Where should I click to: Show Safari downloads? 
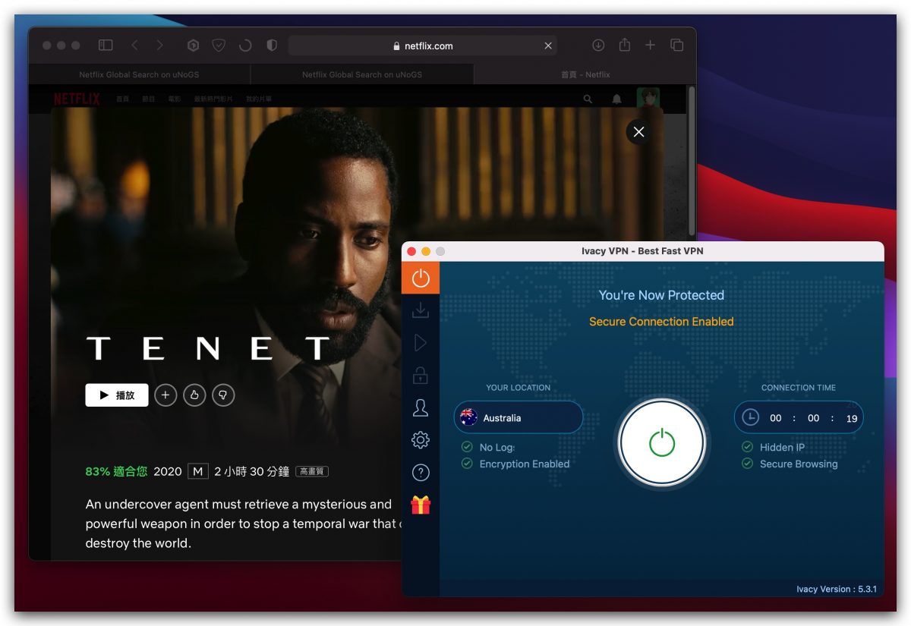[x=598, y=46]
